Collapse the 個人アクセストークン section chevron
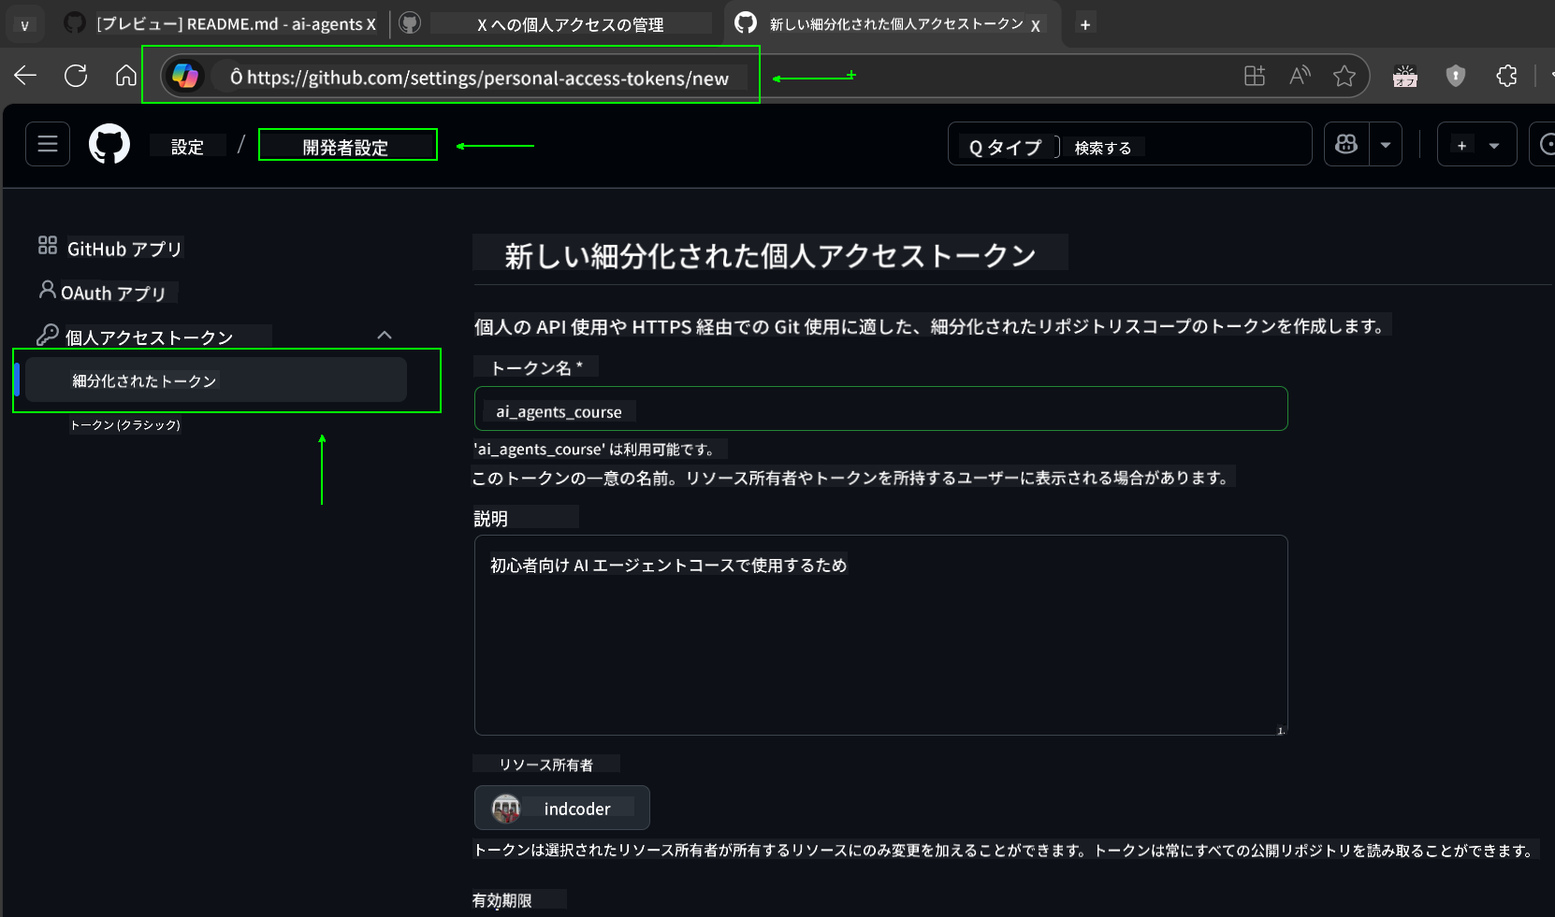 (385, 335)
